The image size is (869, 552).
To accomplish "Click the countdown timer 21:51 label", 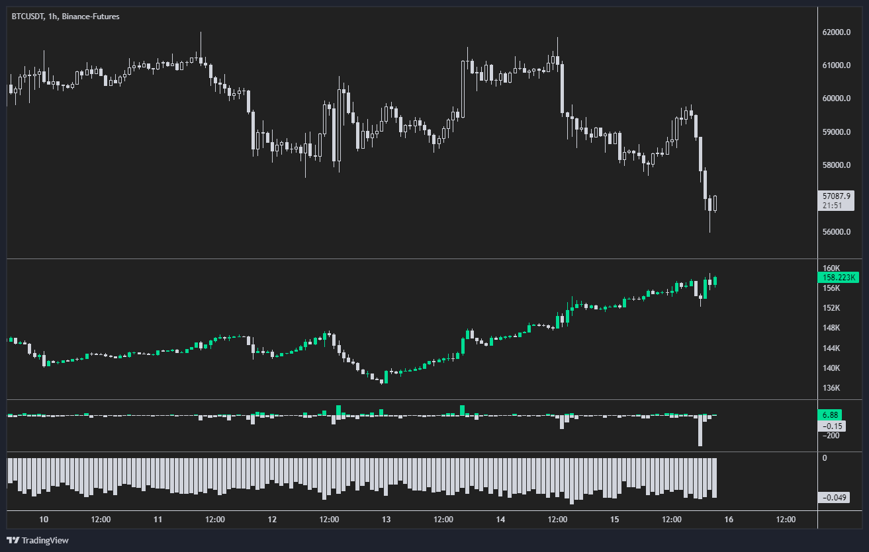I will pyautogui.click(x=831, y=206).
